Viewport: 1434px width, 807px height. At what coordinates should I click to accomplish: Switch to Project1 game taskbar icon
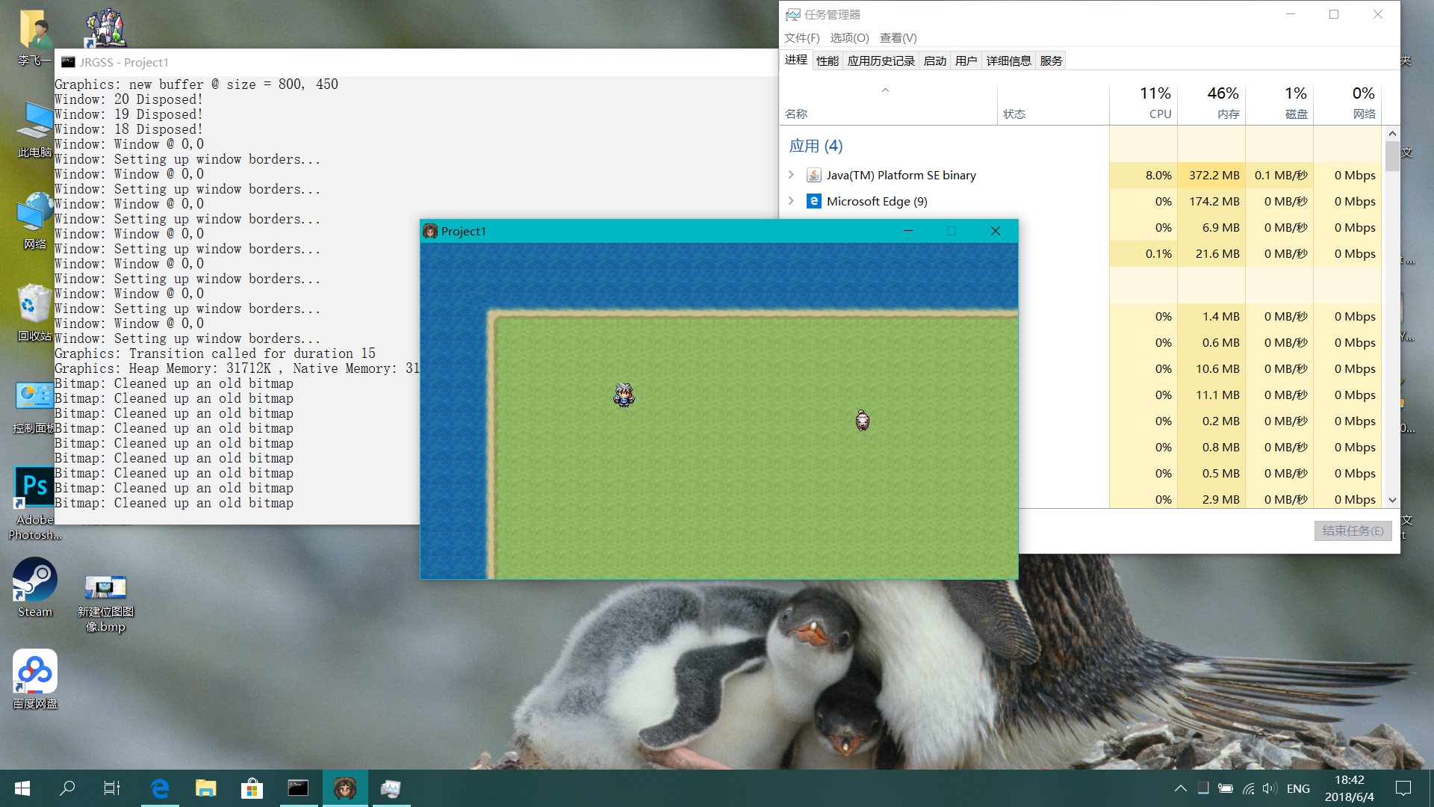[x=344, y=788]
